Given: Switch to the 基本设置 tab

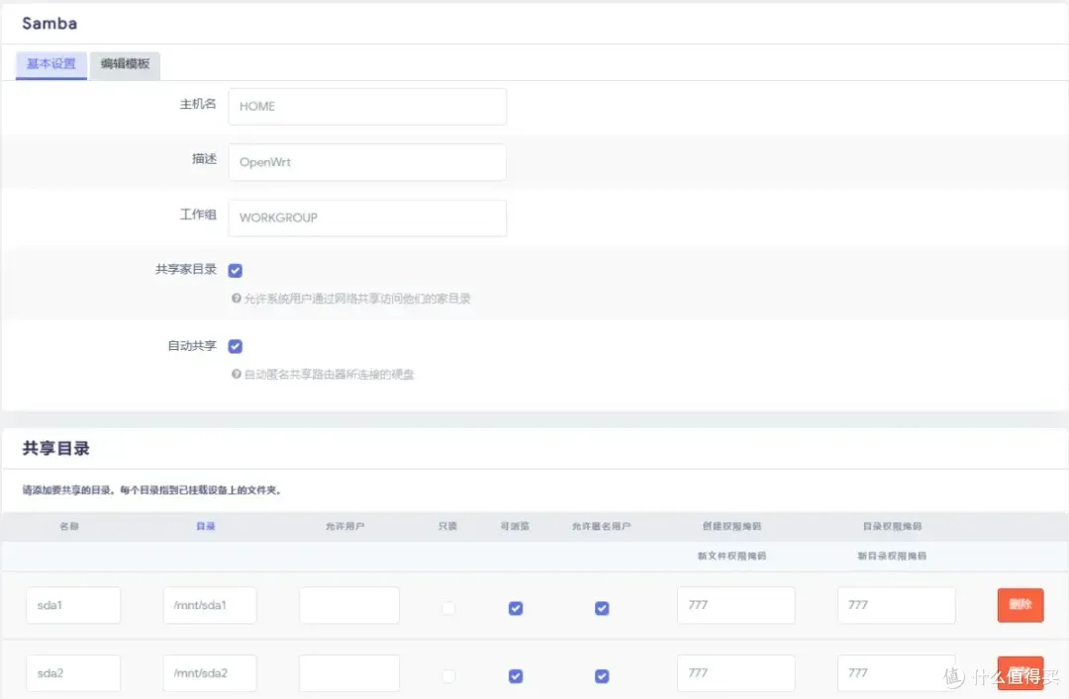Looking at the screenshot, I should click(x=51, y=64).
